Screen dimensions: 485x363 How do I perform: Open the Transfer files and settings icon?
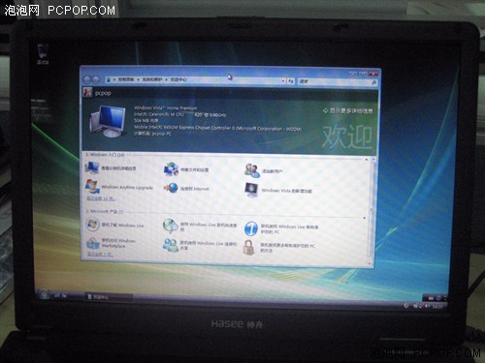171,169
